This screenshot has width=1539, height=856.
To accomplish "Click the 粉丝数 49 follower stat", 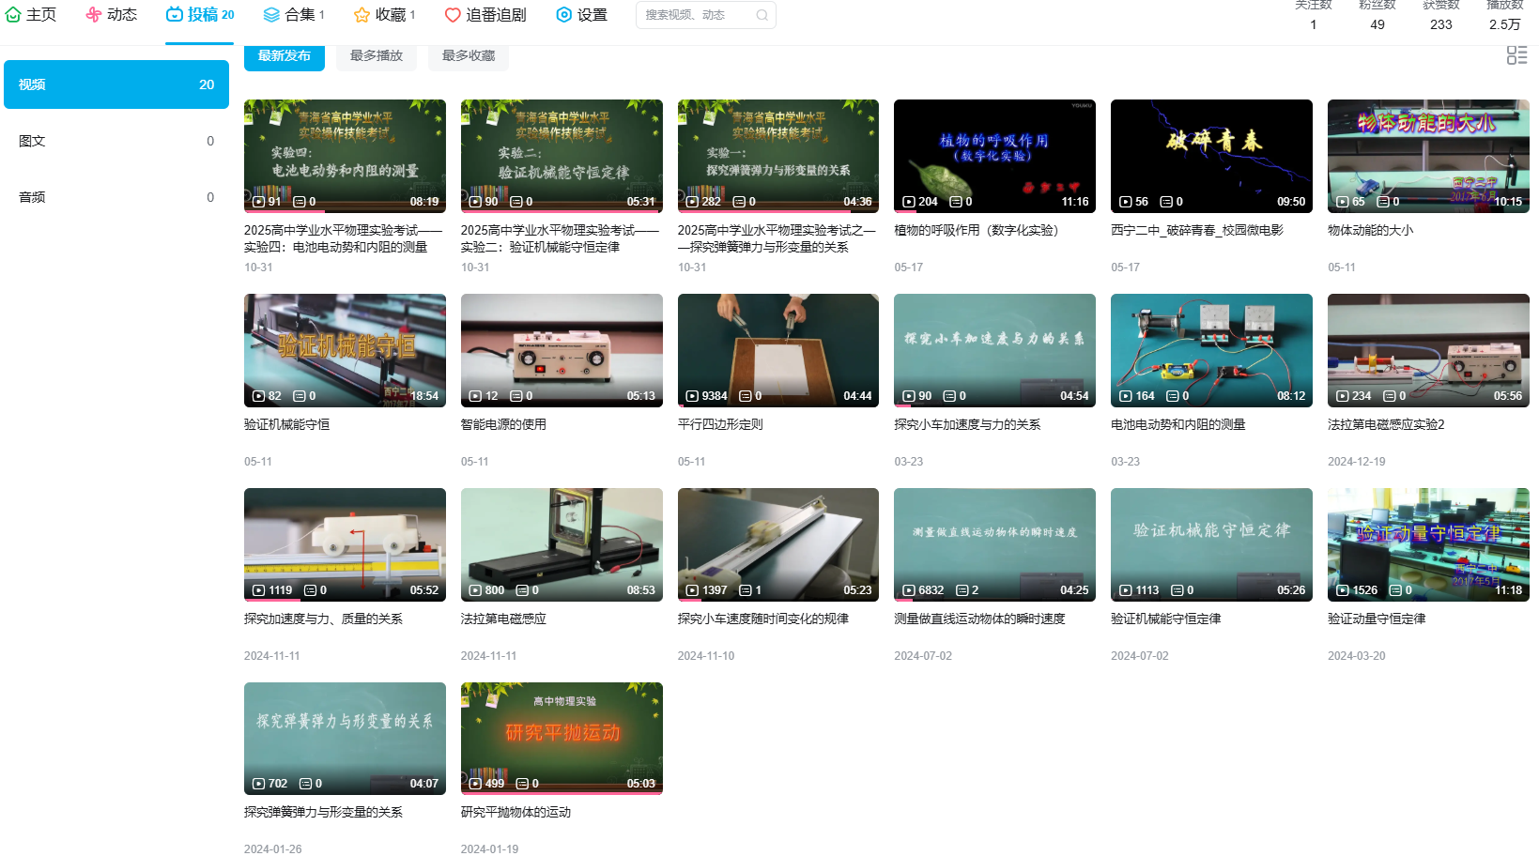I will [x=1377, y=17].
